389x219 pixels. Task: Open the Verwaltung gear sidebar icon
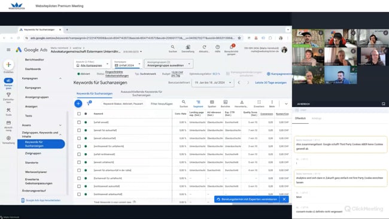point(8,138)
